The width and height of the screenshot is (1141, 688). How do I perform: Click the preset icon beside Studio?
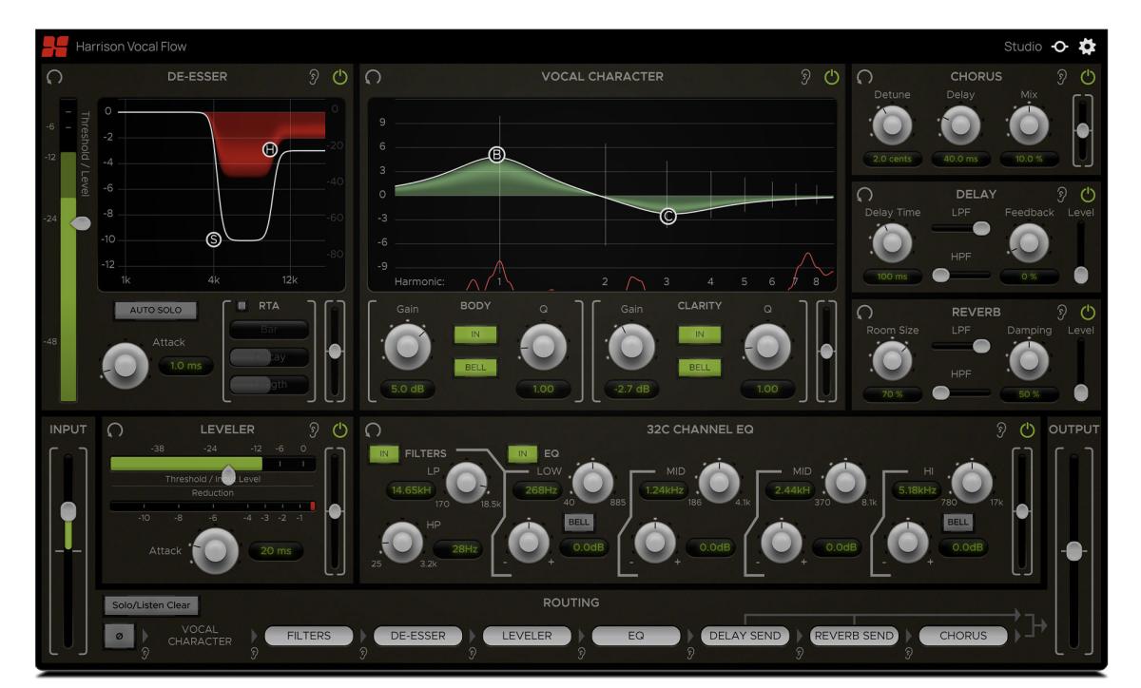coord(1059,46)
